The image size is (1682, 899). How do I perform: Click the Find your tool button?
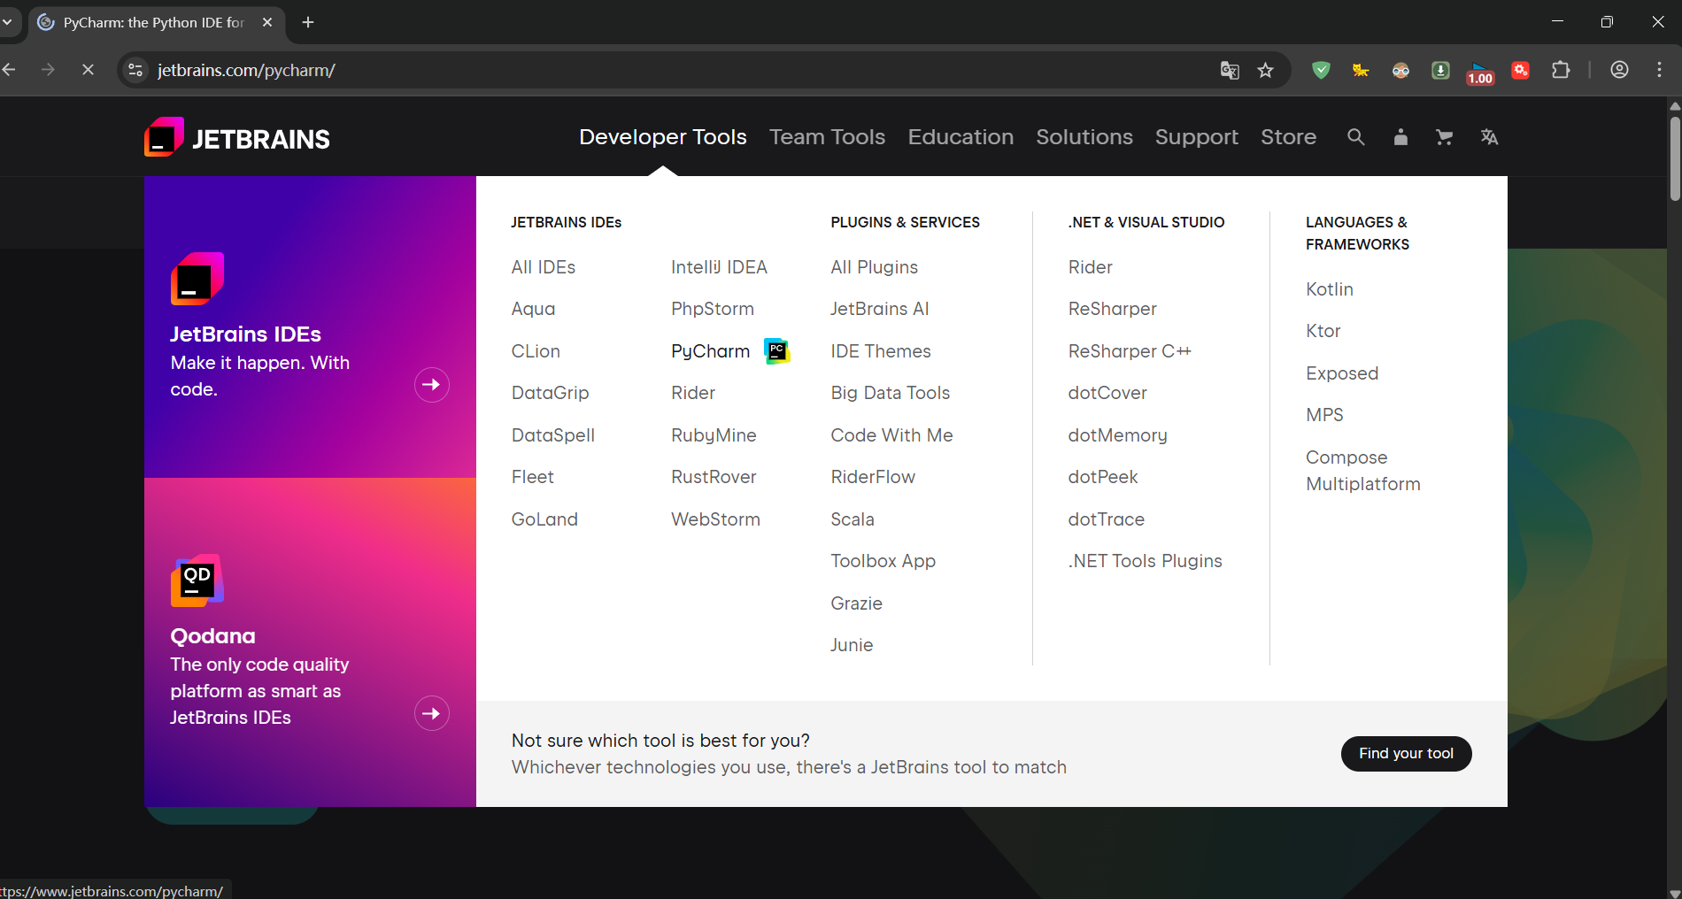1406,754
